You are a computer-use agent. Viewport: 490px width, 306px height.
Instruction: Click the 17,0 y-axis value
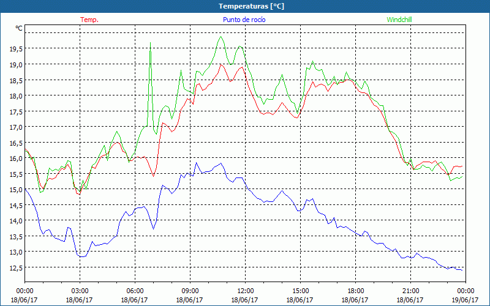pos(16,127)
